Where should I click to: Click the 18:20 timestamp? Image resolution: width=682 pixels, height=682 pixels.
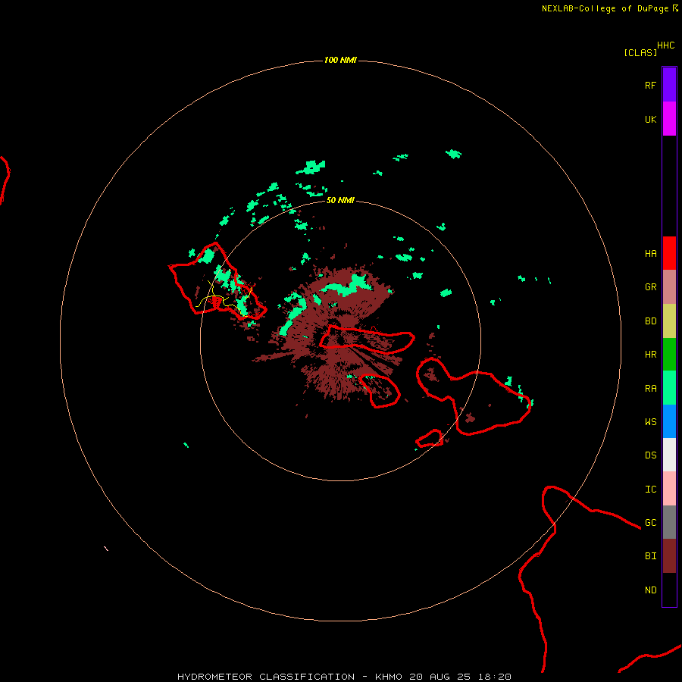495,677
